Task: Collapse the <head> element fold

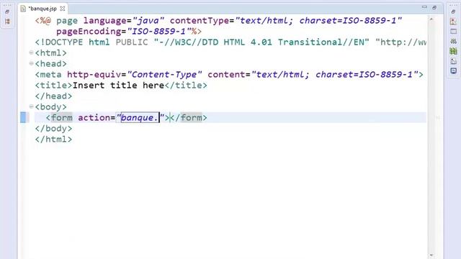Action: (31, 63)
